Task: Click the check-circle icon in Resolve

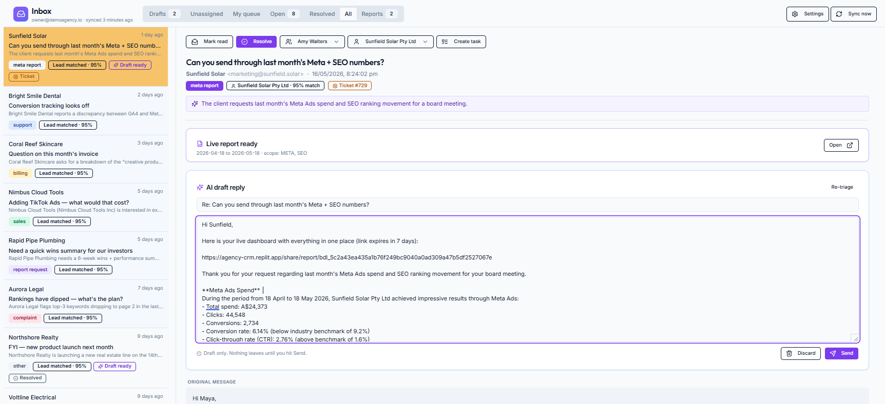Action: pyautogui.click(x=245, y=42)
